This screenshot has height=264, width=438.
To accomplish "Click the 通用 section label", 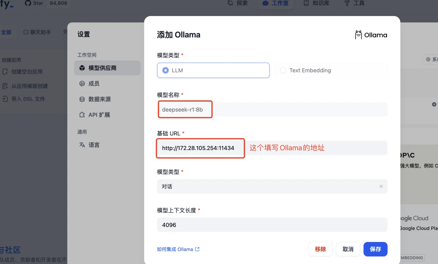I will (82, 132).
